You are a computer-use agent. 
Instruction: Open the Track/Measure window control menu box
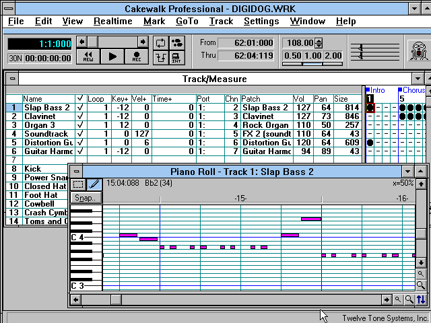point(12,79)
